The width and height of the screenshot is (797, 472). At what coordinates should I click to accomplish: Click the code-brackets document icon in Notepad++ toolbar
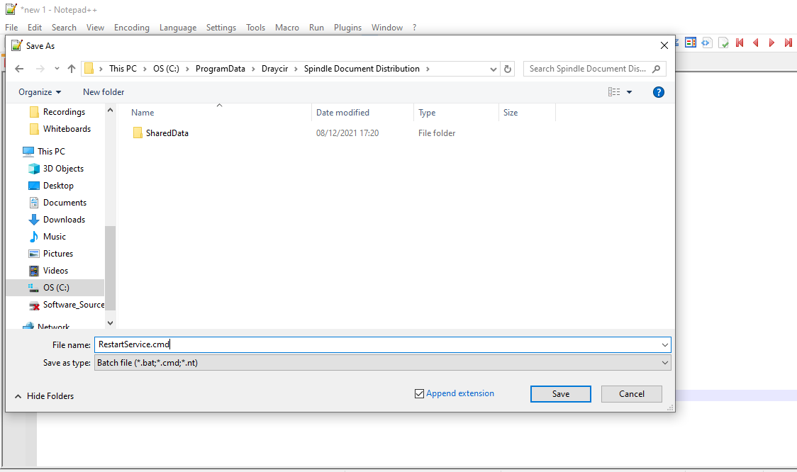pyautogui.click(x=706, y=43)
